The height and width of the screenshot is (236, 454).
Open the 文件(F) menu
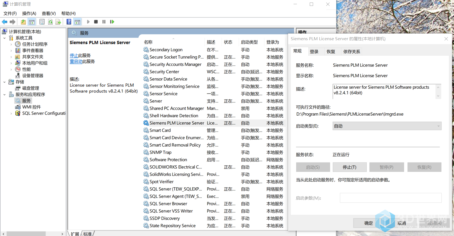(x=10, y=13)
